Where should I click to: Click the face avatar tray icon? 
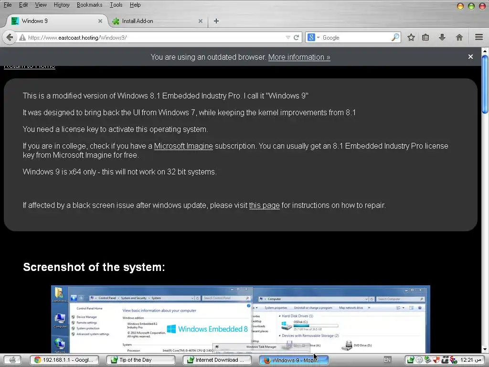click(x=419, y=360)
